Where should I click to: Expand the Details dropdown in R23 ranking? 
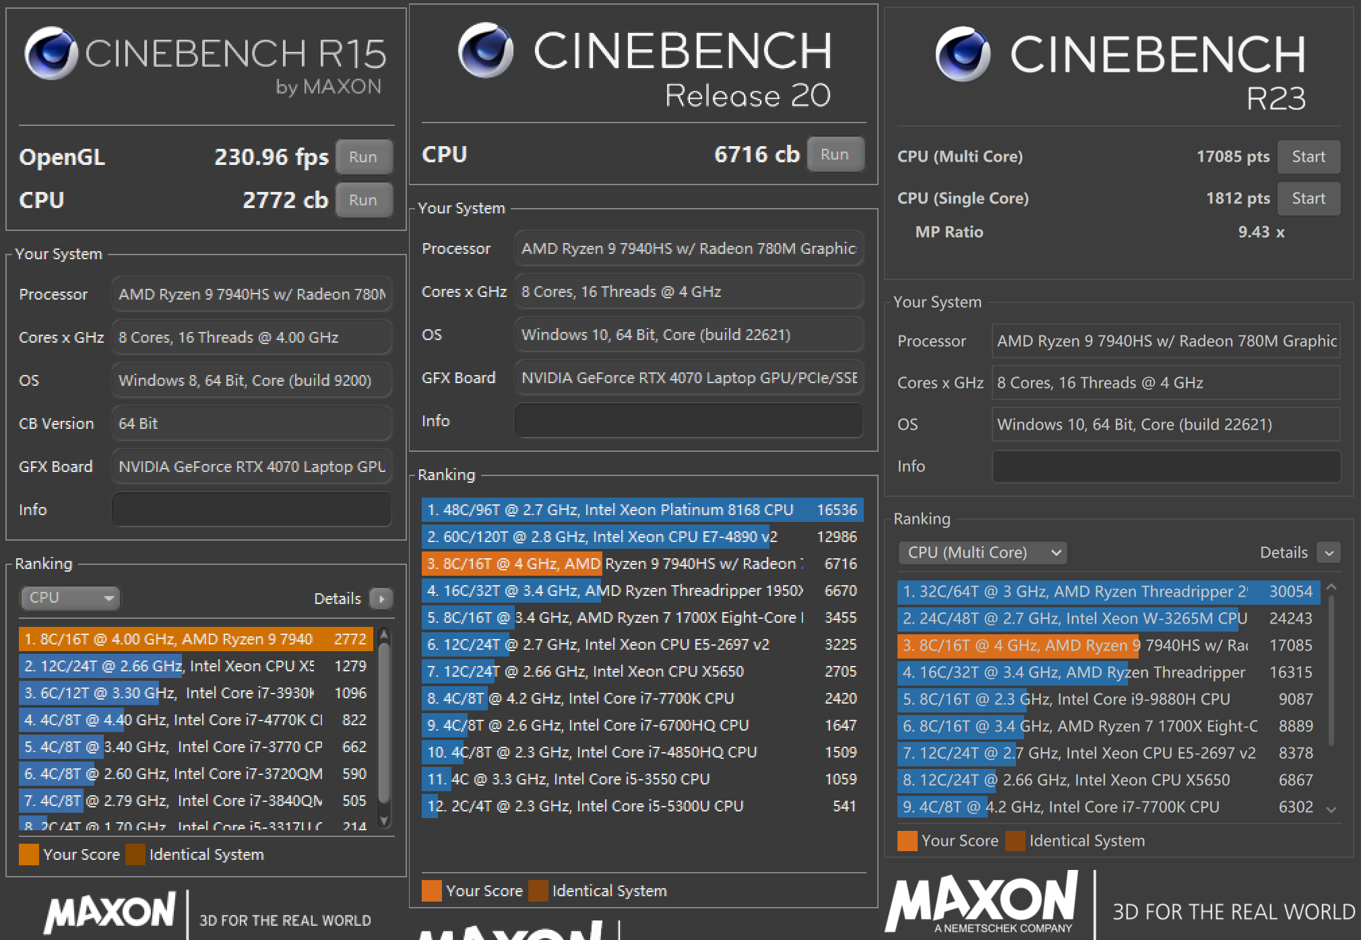(1329, 553)
